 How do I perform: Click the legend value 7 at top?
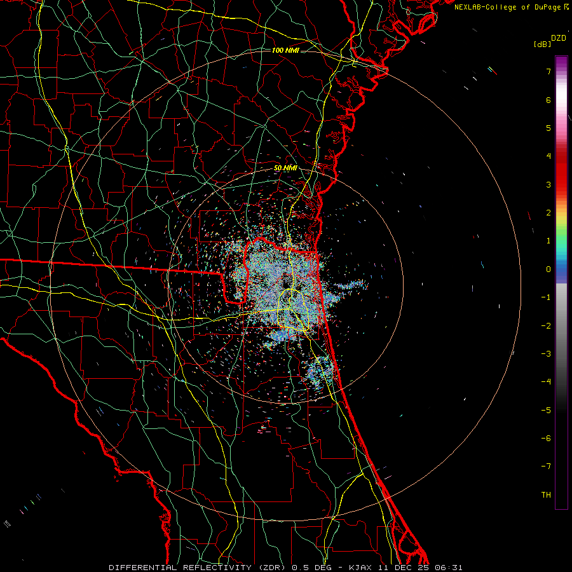pos(548,71)
